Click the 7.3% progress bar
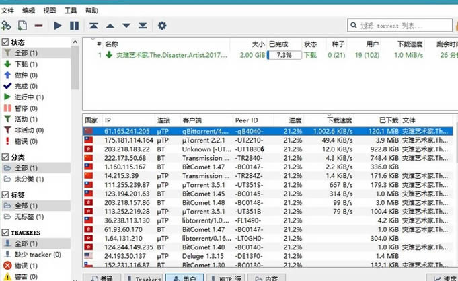 tap(284, 55)
